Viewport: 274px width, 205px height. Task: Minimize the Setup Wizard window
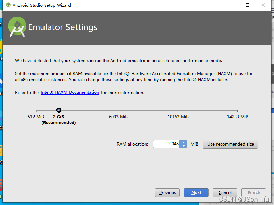232,5
